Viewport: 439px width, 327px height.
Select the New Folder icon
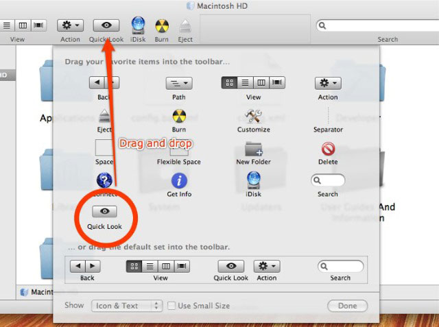pos(253,149)
